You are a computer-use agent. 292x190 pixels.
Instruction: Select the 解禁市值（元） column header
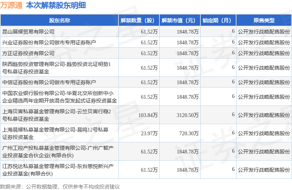180,20
